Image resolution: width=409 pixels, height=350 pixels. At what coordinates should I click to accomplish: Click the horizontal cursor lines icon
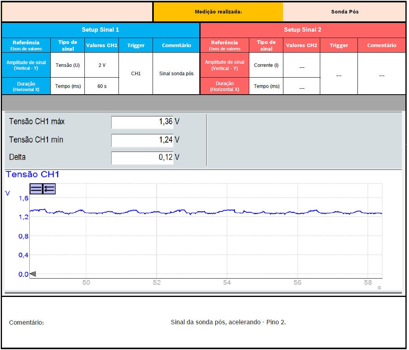tap(36, 189)
